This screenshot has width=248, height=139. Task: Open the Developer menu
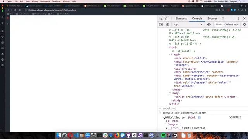[x=56, y=2]
